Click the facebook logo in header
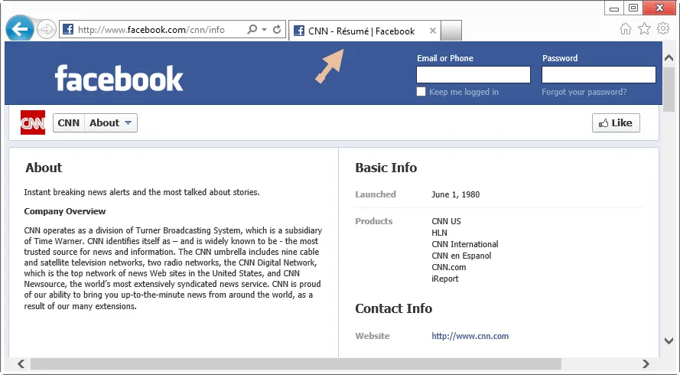The width and height of the screenshot is (680, 375). [x=119, y=79]
